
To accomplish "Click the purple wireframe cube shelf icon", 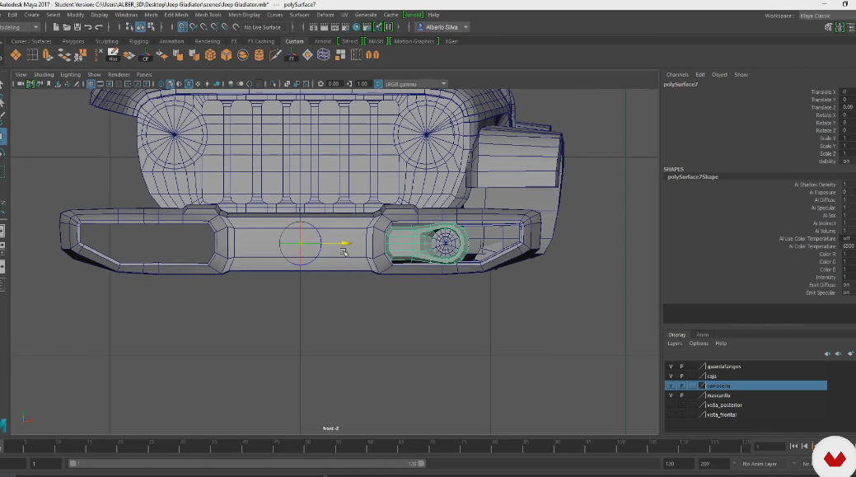I will pos(324,55).
